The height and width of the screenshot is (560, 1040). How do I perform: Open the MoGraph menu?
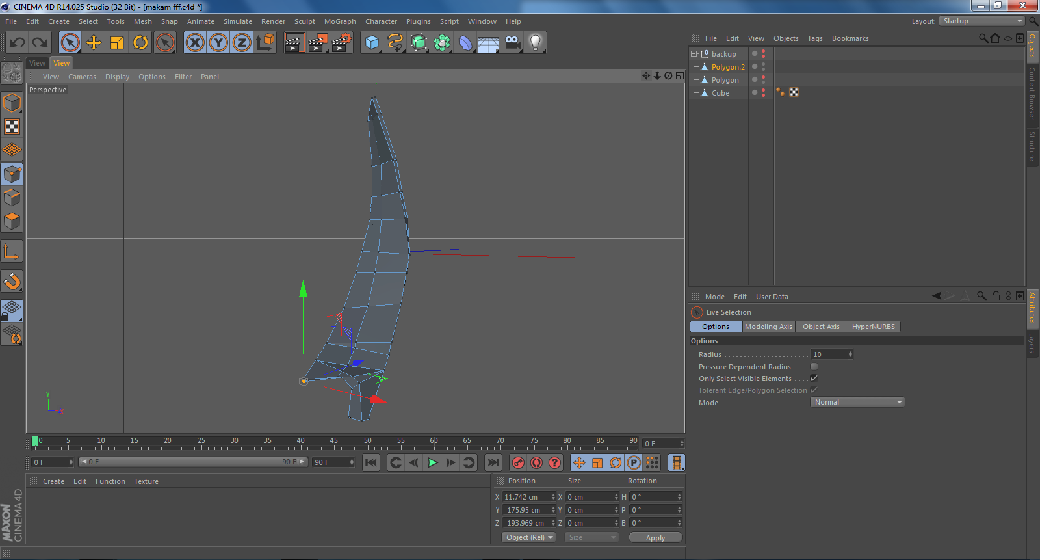pos(340,21)
